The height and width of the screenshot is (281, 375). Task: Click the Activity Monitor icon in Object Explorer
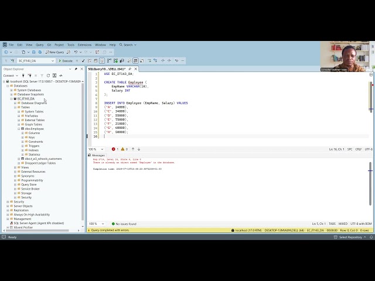click(61, 76)
